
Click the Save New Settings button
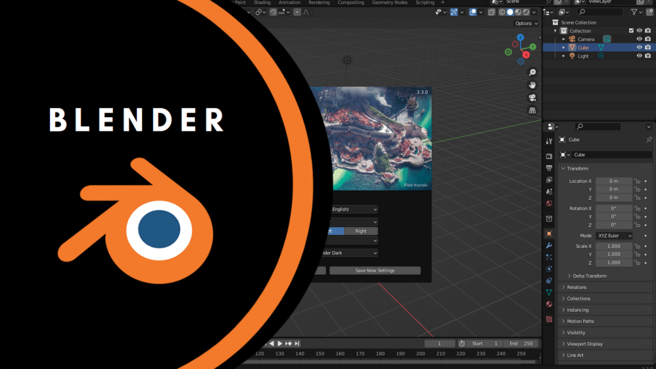[x=375, y=270]
